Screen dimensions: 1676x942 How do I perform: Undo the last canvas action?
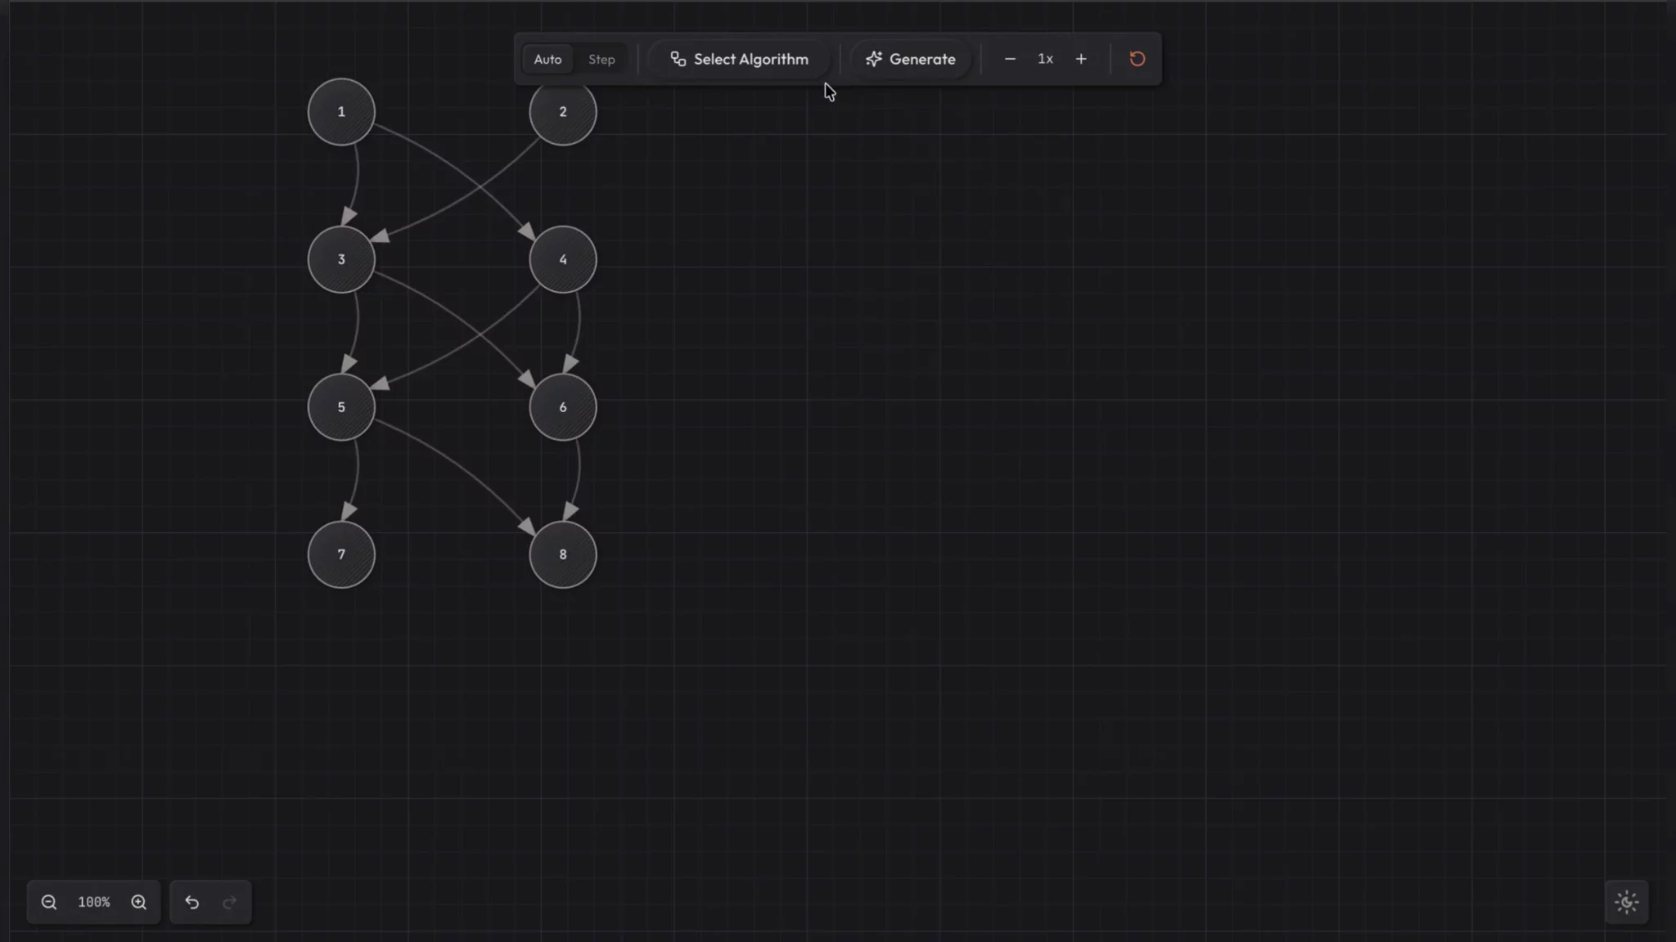coord(191,902)
